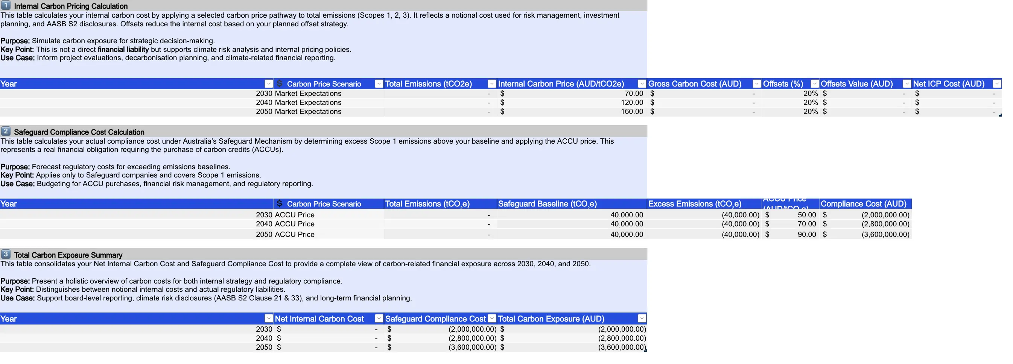Select the 120.00 internal carbon price cell
1013x364 pixels.
pyautogui.click(x=572, y=103)
